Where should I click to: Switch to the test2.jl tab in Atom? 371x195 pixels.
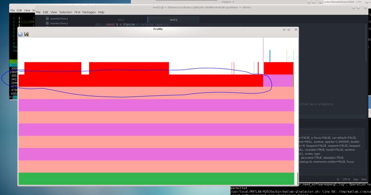173,20
